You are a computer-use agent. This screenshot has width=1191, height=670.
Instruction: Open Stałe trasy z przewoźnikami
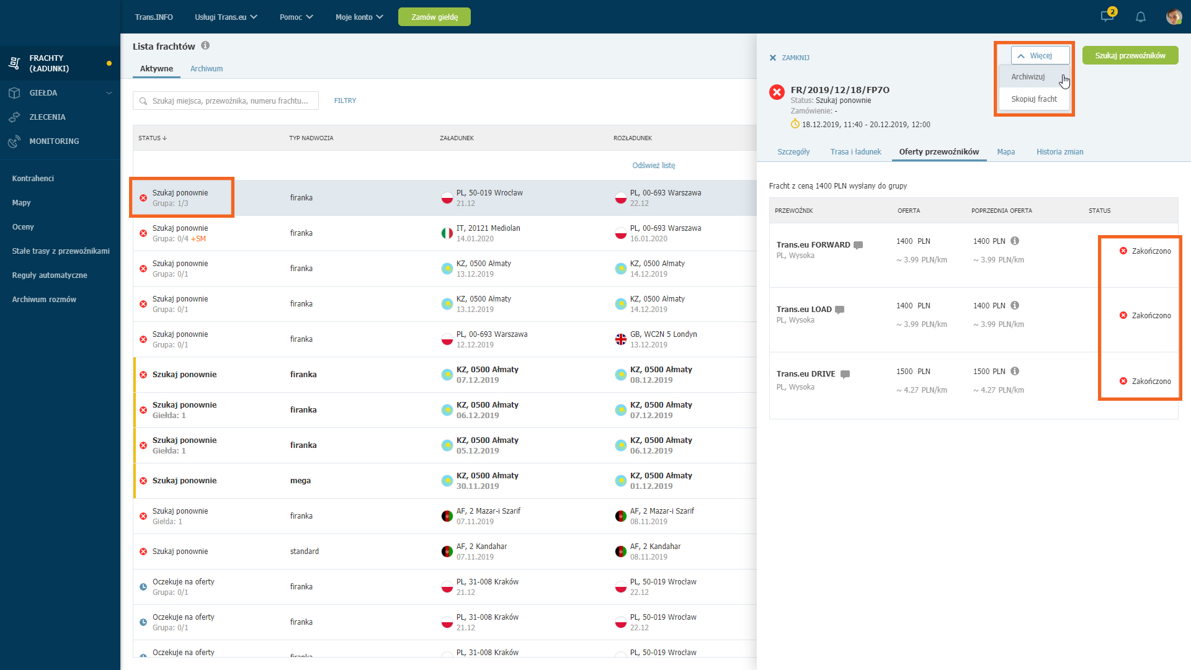coord(61,251)
